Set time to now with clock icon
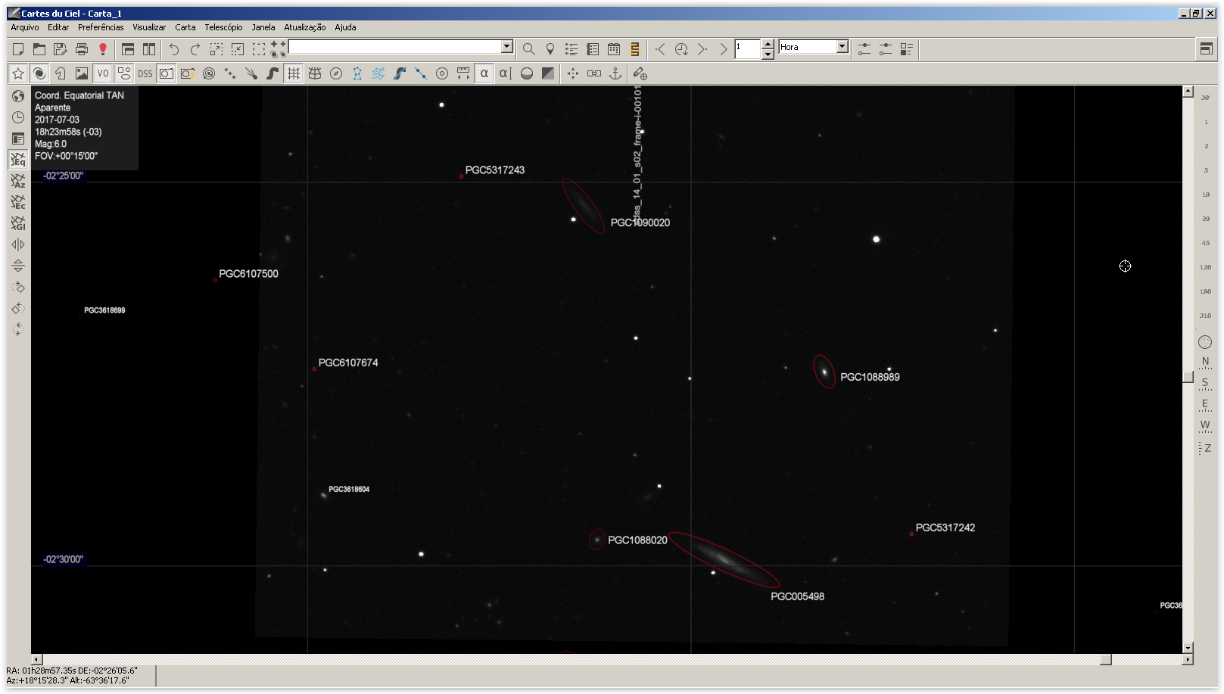The height and width of the screenshot is (694, 1224). pos(681,49)
